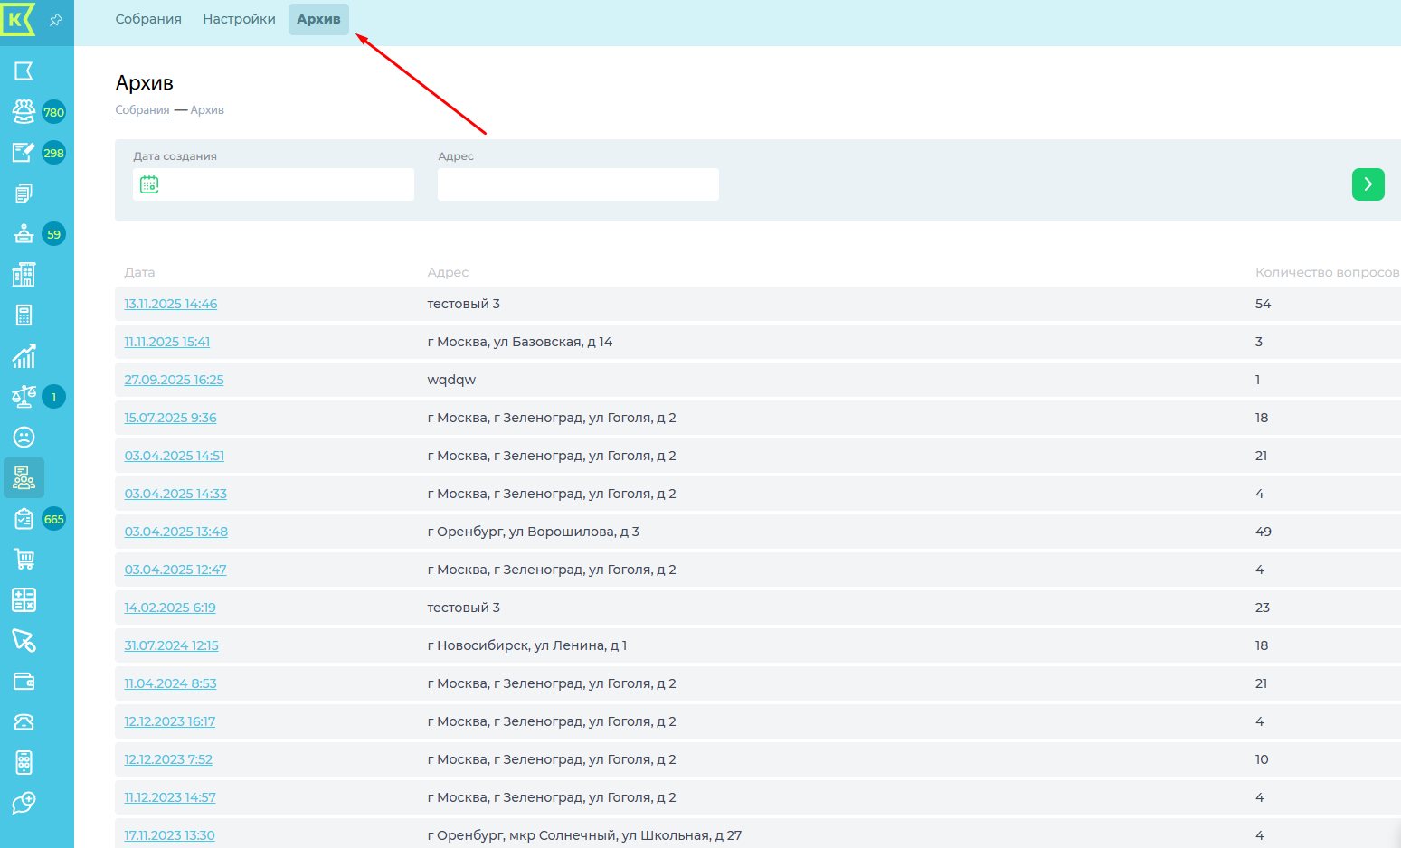The height and width of the screenshot is (848, 1401).
Task: Switch to the Собрания tab
Action: [148, 19]
